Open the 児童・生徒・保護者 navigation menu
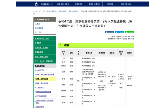This screenshot has width=165, height=110. pyautogui.click(x=63, y=4)
